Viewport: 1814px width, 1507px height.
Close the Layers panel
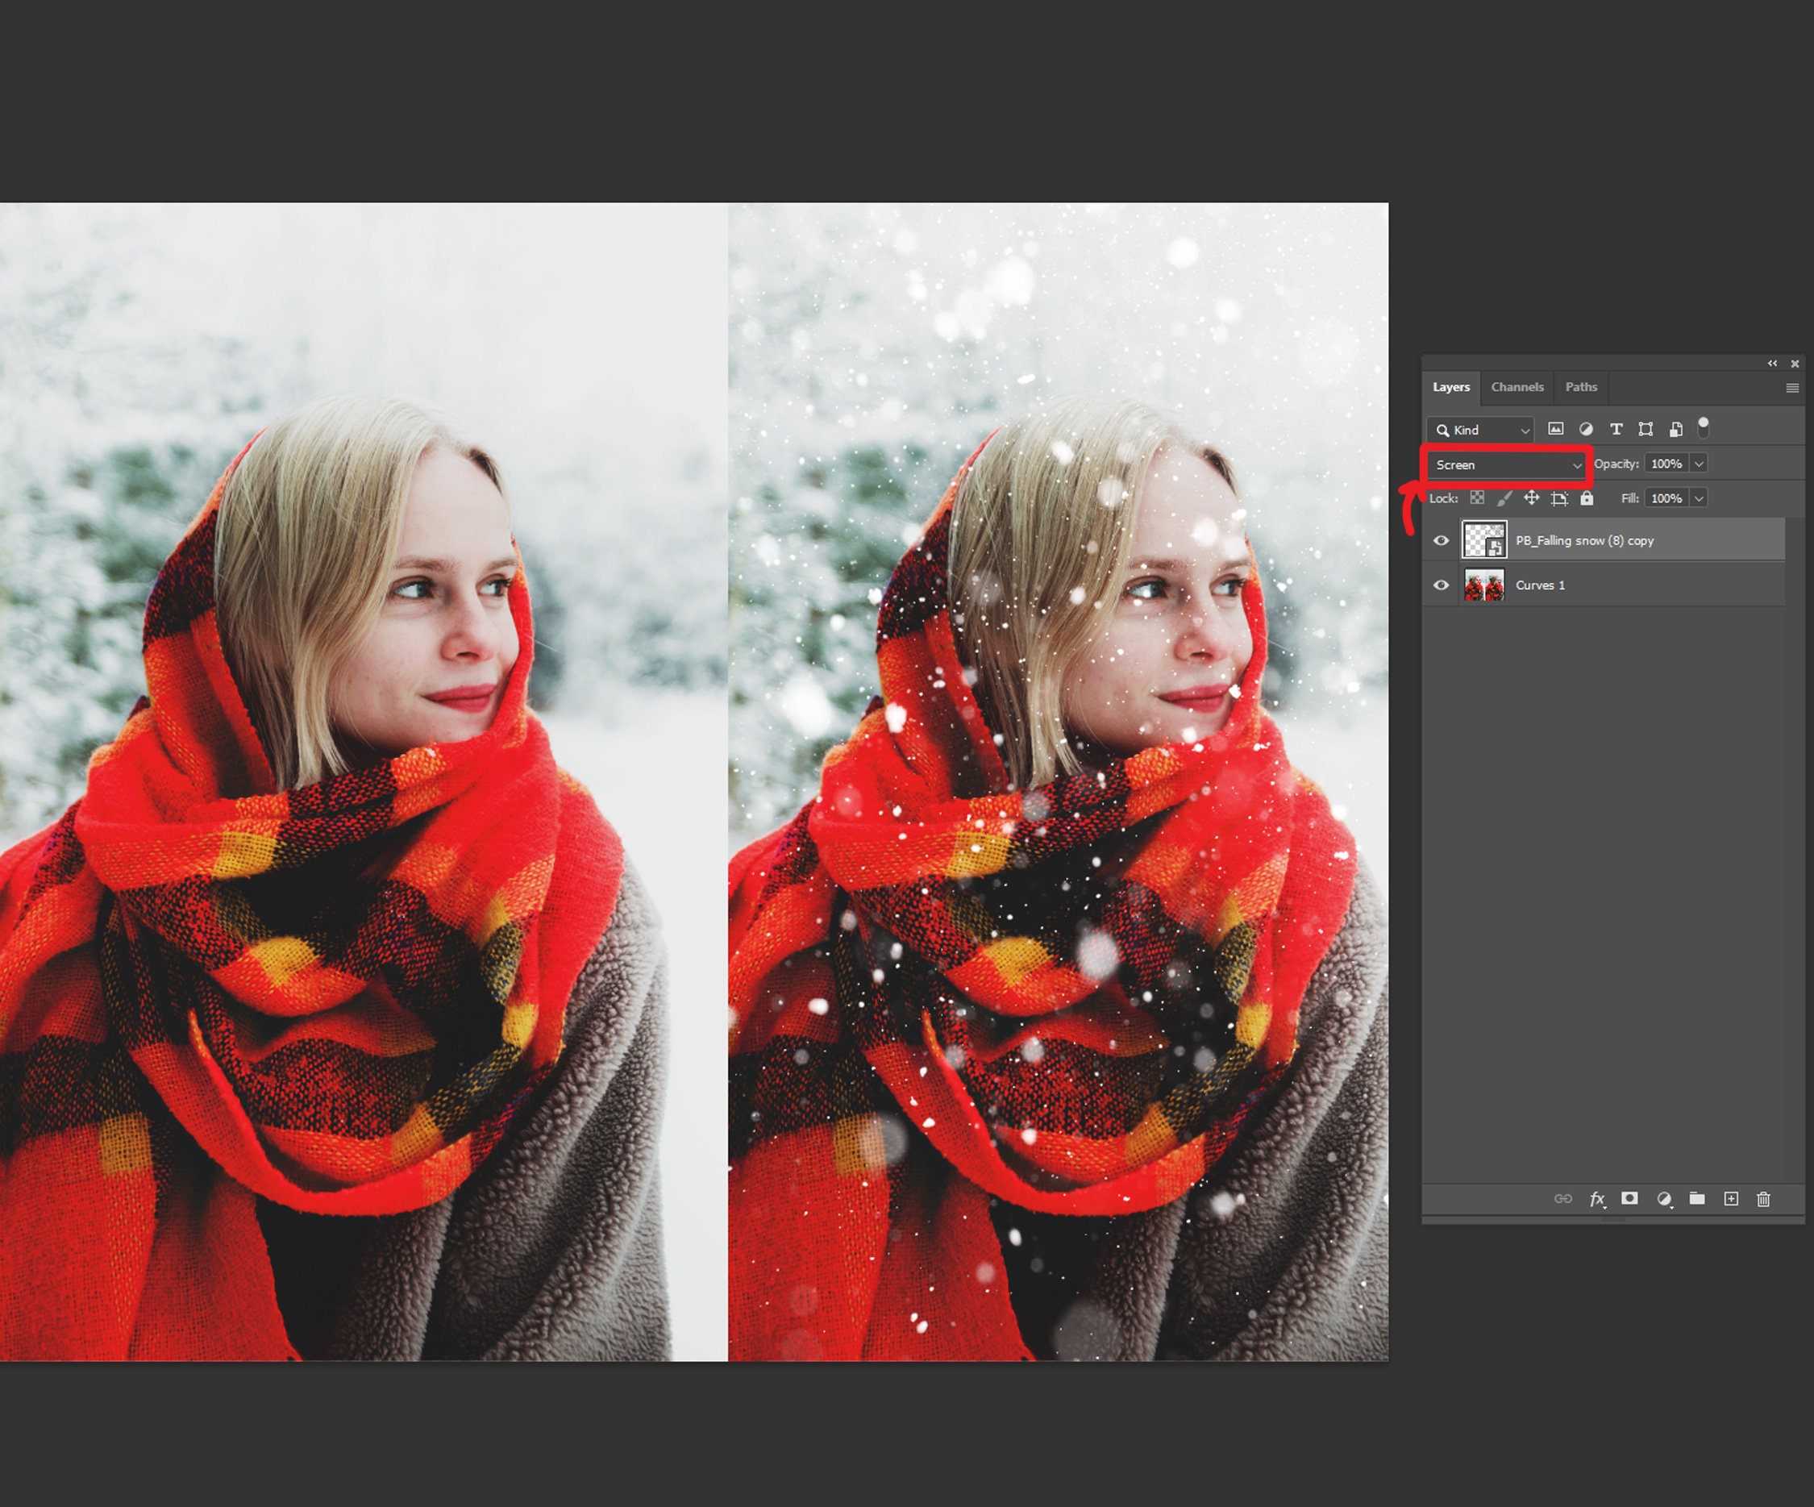[1795, 363]
